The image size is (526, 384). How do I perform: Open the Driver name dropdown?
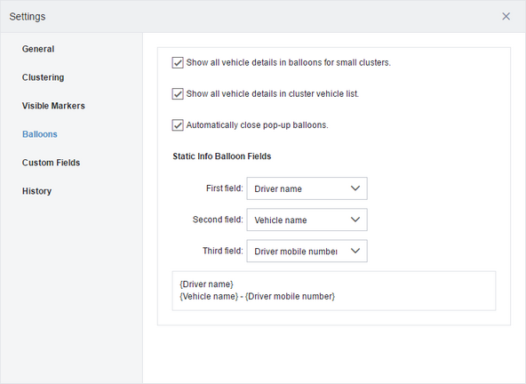pos(307,188)
